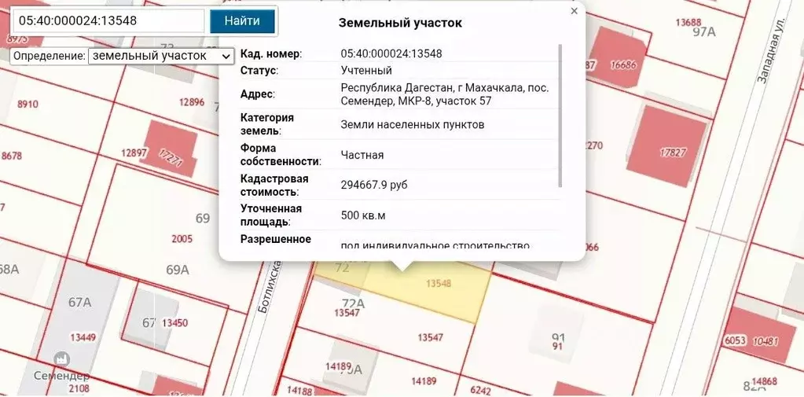Click the Семендер place name label
The image size is (804, 397).
pos(61,376)
